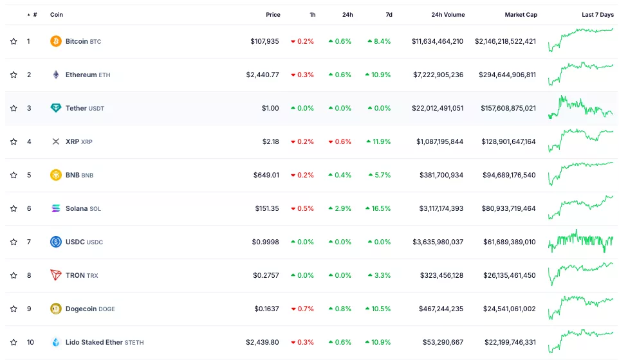Click the Dogecoin logo icon
This screenshot has width=619, height=362.
tap(56, 309)
